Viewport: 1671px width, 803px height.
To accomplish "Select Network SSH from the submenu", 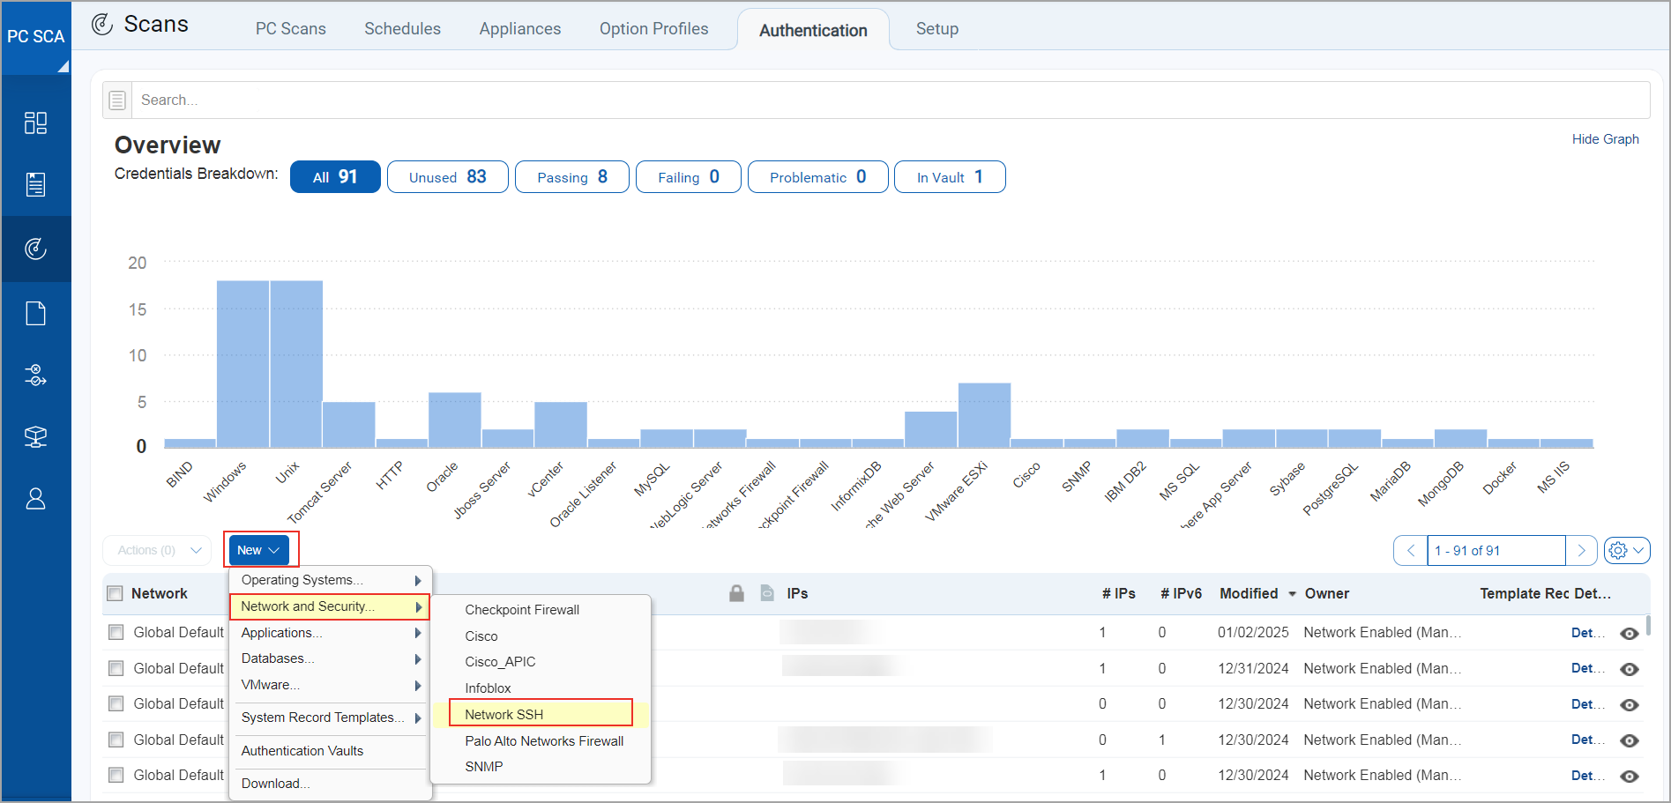I will pyautogui.click(x=504, y=714).
